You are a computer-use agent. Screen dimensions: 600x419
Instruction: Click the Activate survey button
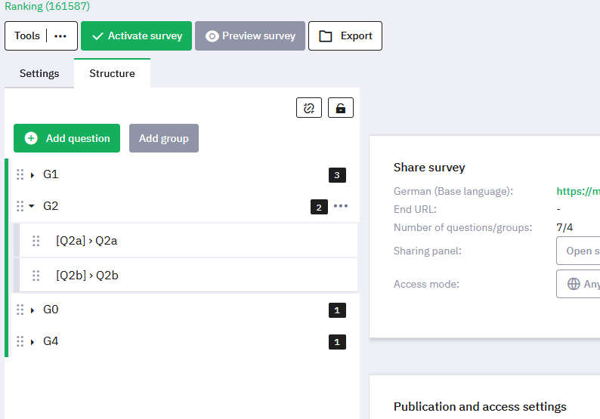click(x=137, y=36)
